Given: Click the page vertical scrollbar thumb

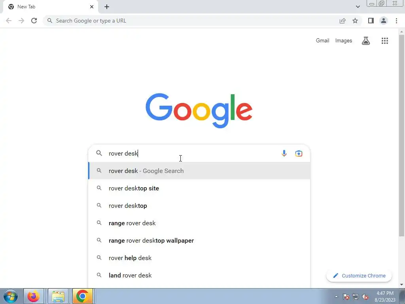Looking at the screenshot, I should pyautogui.click(x=401, y=135).
